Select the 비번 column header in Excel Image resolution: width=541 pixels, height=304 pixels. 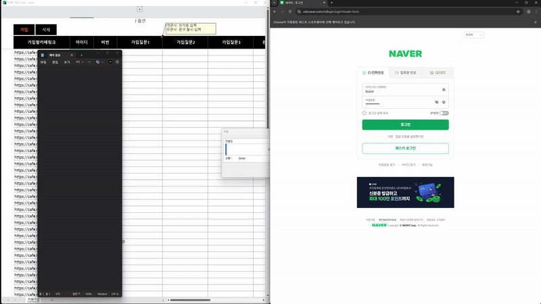pos(105,42)
